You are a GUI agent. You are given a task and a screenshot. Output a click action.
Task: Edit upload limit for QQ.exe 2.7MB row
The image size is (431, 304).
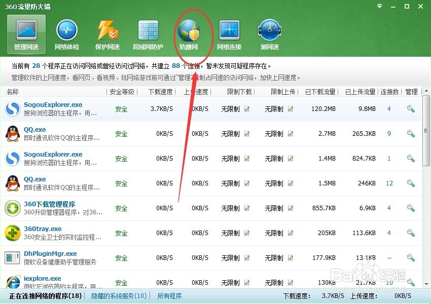(290, 134)
